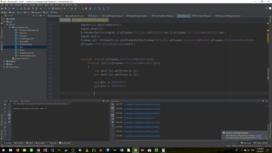Click the Save All icon in toolbar

pyautogui.click(x=6, y=8)
